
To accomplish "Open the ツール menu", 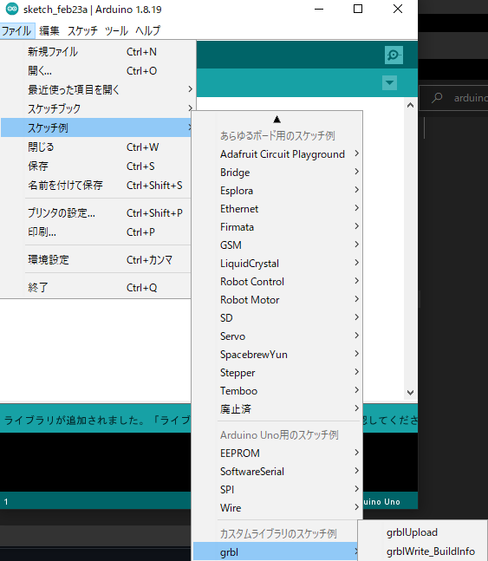I will coord(116,30).
